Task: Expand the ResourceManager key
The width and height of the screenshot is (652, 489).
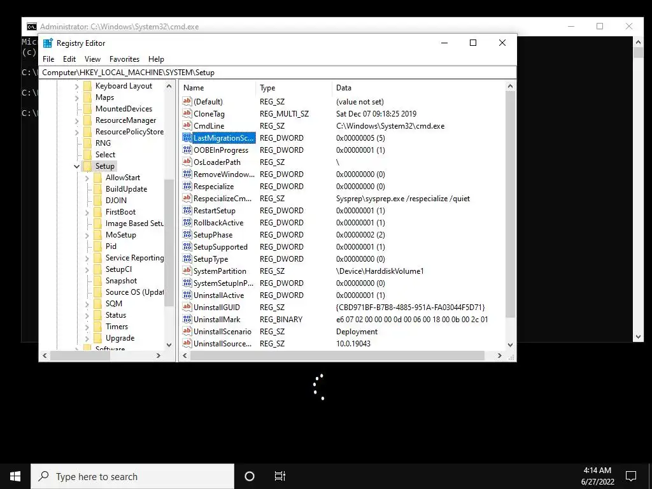Action: pos(76,120)
